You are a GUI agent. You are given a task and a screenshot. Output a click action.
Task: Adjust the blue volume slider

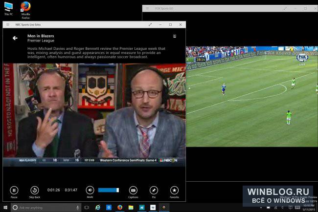pos(109,190)
